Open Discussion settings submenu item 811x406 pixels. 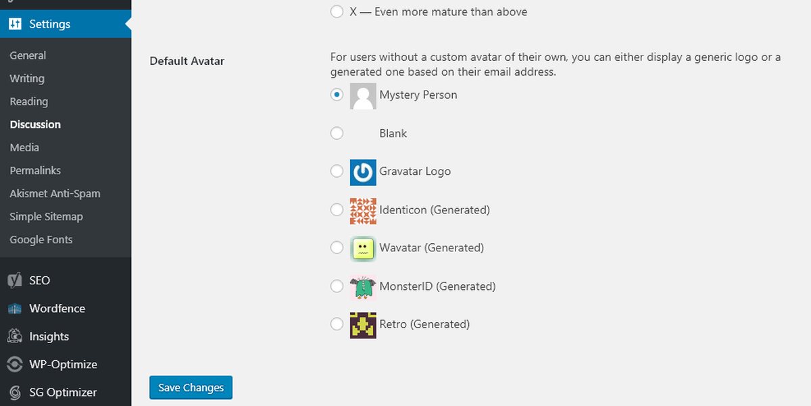point(35,124)
